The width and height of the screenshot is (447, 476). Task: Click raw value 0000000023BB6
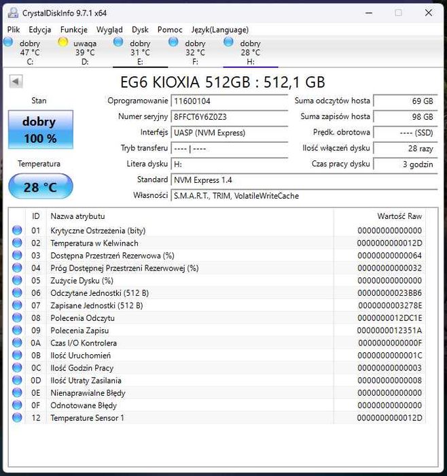tap(389, 293)
